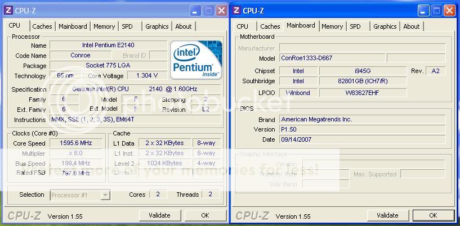Open Caches tab in right CPU-Z window
The width and height of the screenshot is (460, 226).
click(270, 26)
